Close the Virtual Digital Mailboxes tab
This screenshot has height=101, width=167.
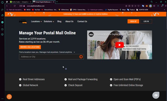coord(53,2)
